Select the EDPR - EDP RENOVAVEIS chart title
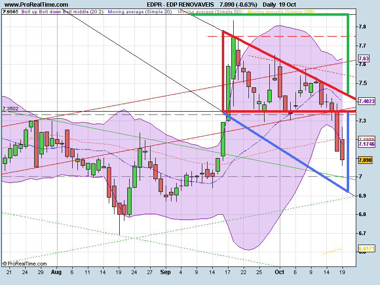This screenshot has width=380, height=285. (180, 5)
